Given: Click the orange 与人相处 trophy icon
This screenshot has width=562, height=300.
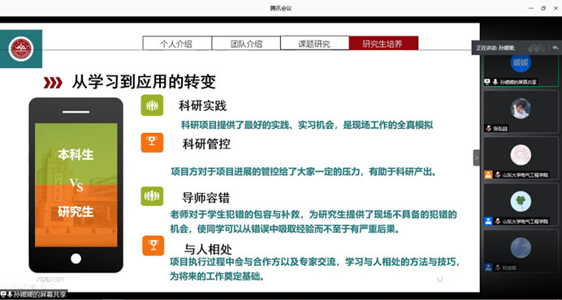Looking at the screenshot, I should (153, 246).
